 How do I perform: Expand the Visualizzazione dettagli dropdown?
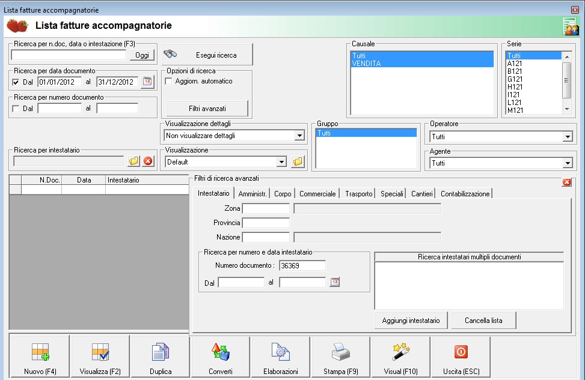[x=299, y=136]
